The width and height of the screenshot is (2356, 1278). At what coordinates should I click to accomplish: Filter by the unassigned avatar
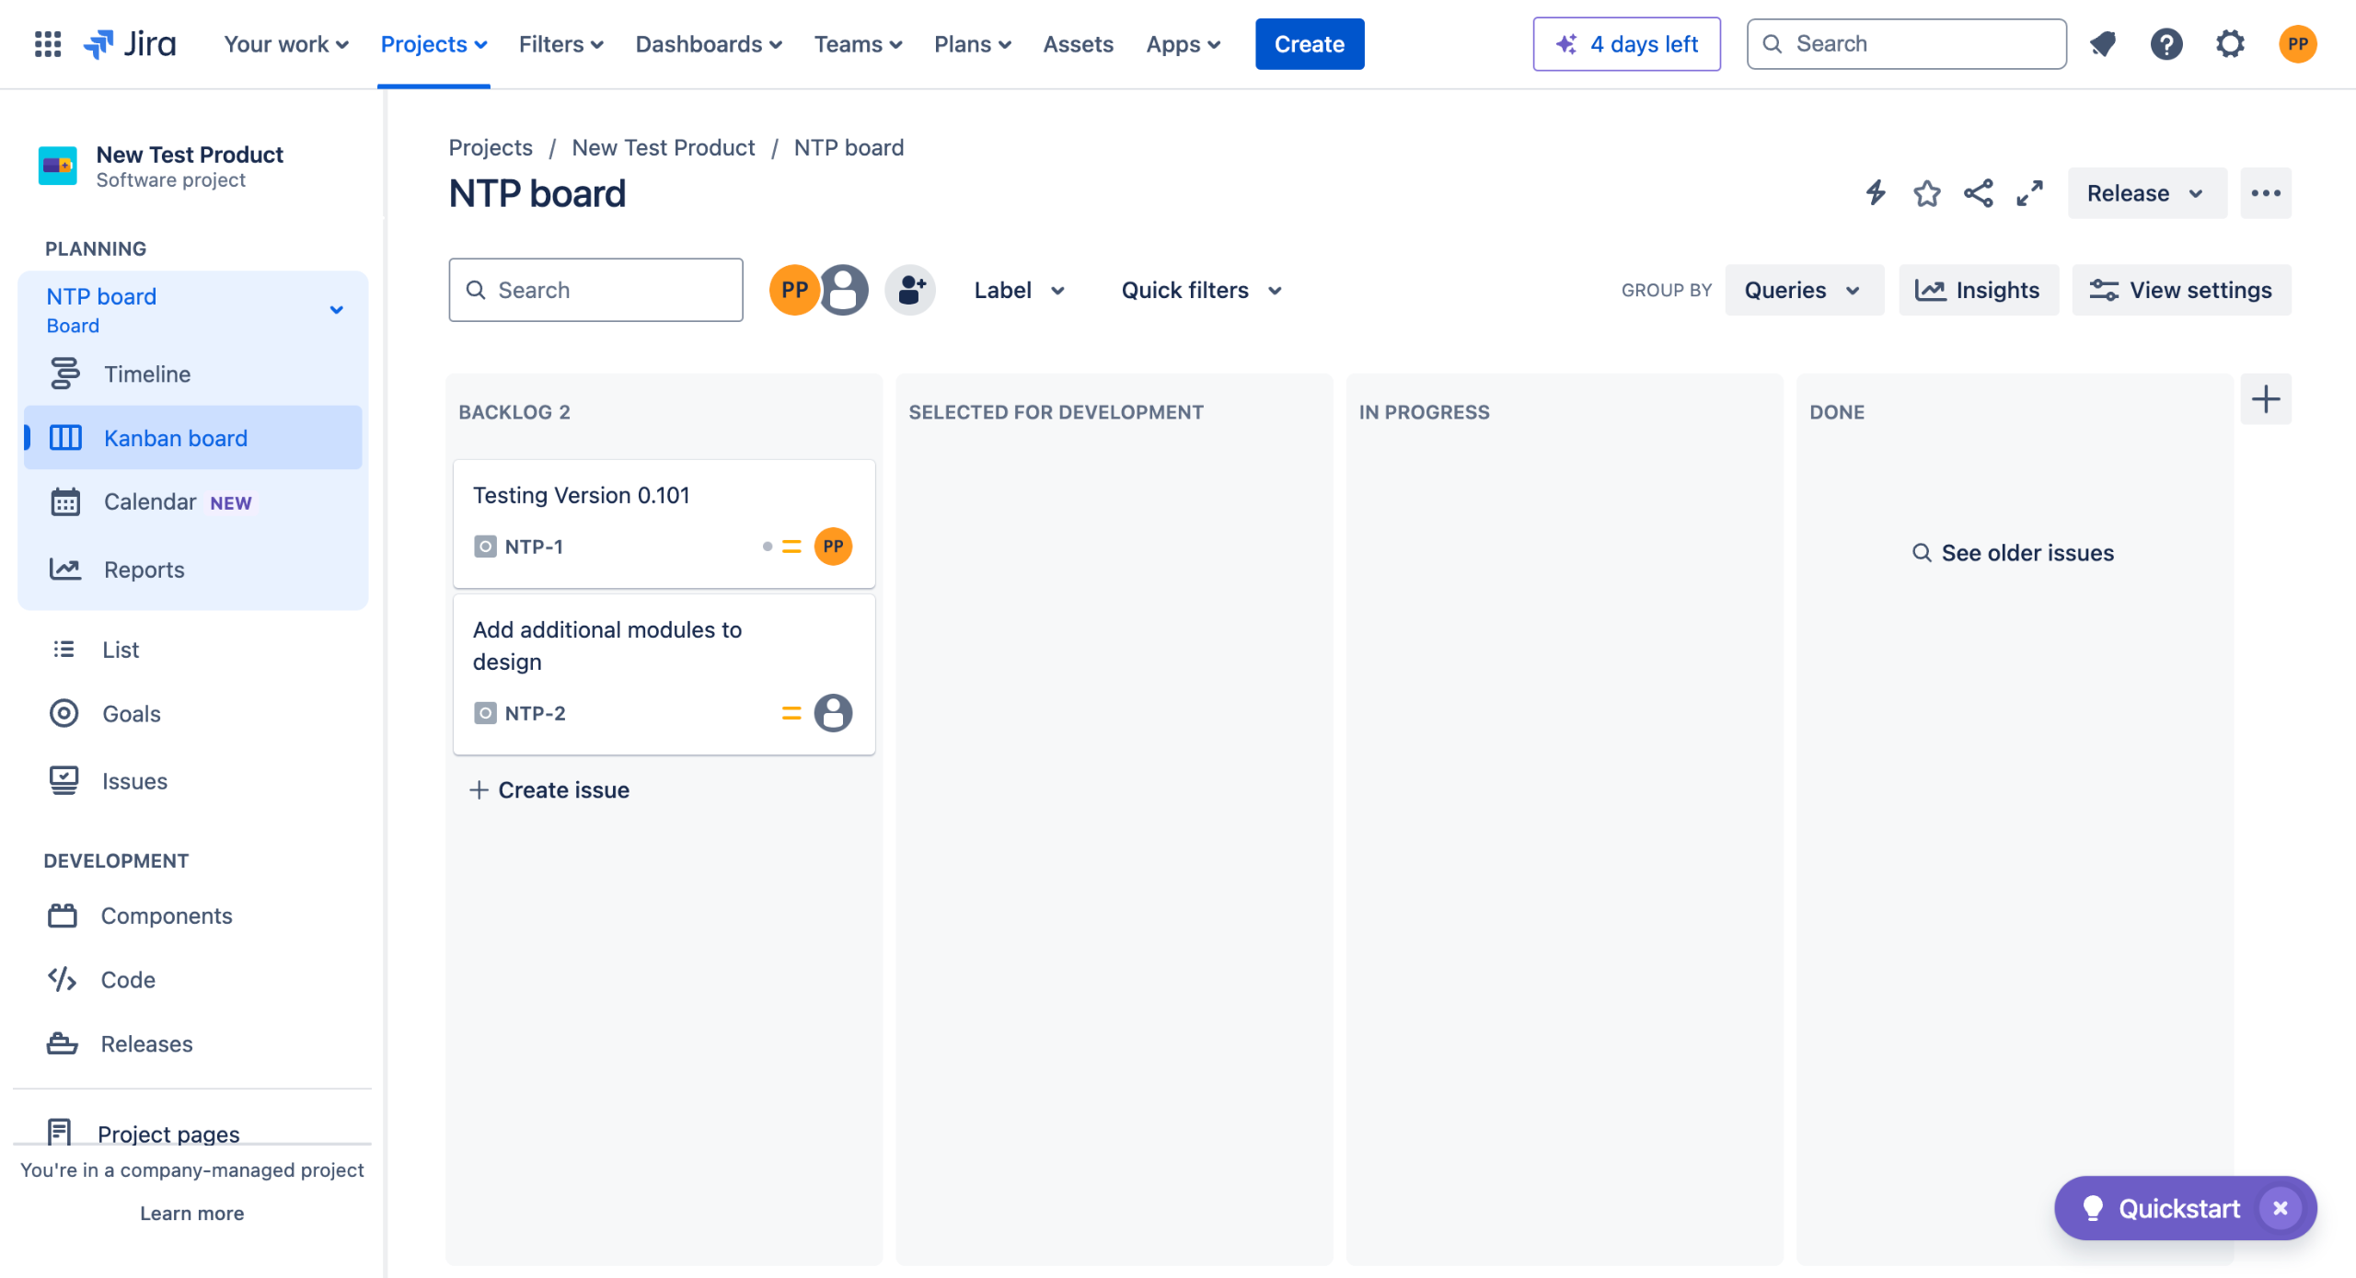pos(845,290)
